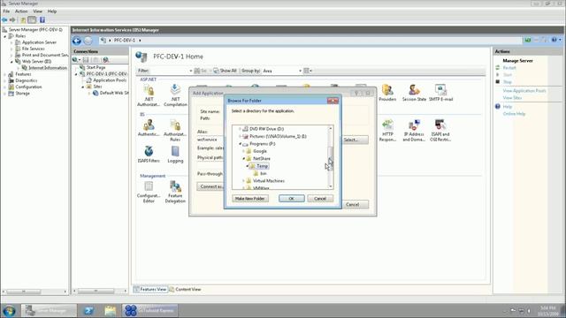Open the Action menu
Viewport: 566px width, 318px height.
[21, 11]
